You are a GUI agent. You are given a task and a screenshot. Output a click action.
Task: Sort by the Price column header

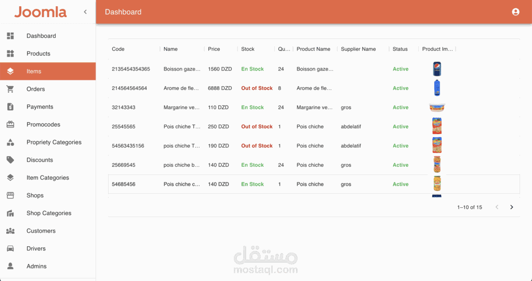point(214,49)
